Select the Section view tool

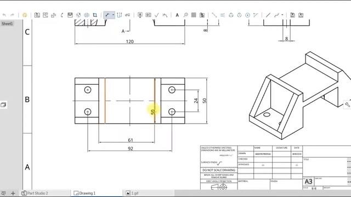coord(62,15)
